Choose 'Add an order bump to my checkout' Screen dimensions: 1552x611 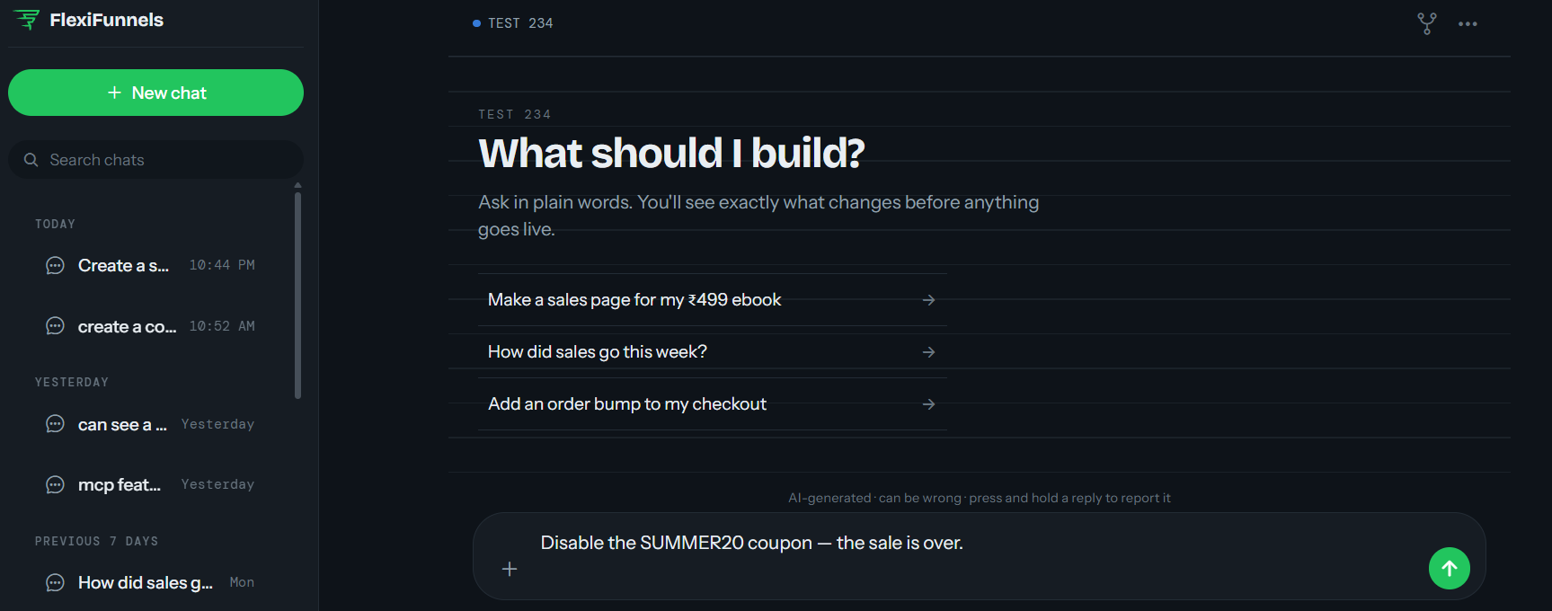click(x=712, y=404)
